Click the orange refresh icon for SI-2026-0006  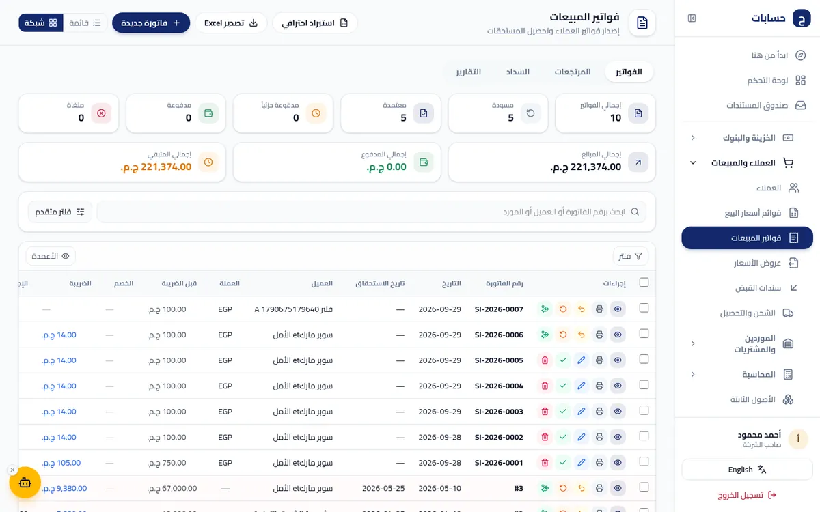pos(563,335)
